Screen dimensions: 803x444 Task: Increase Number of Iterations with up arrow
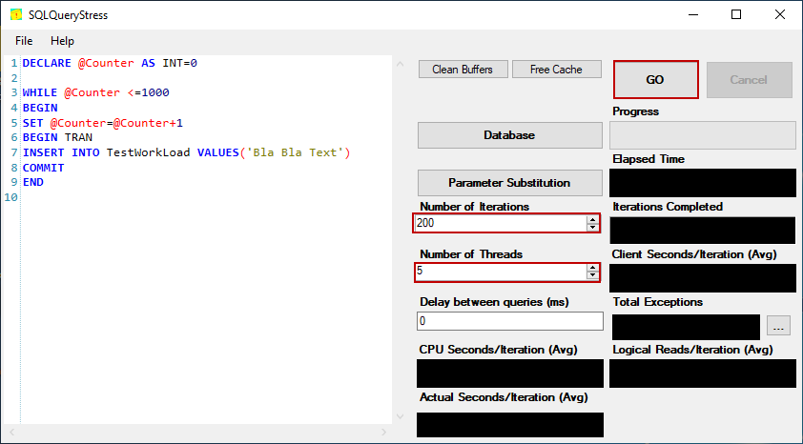pos(592,219)
